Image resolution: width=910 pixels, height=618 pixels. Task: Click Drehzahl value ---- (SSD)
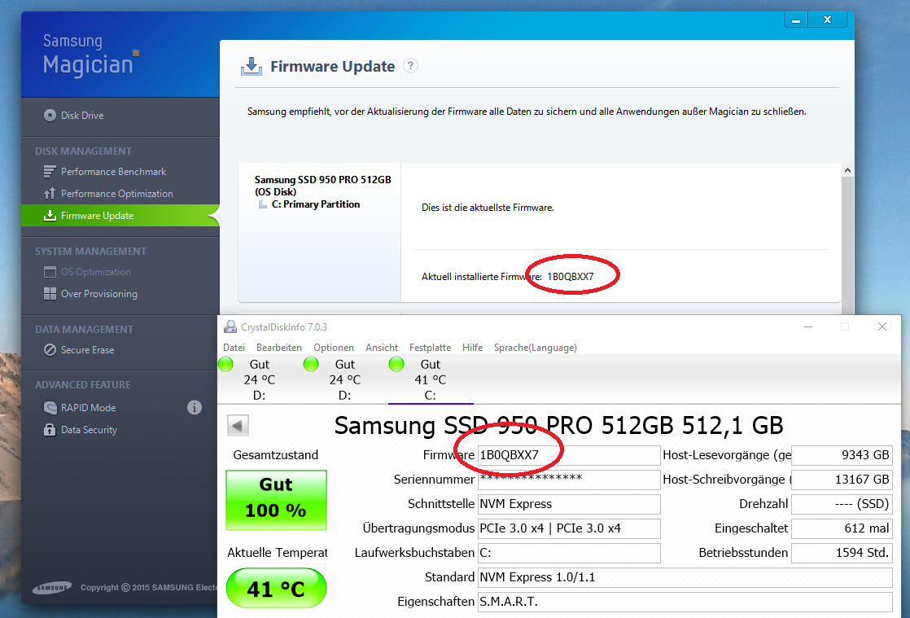click(x=842, y=504)
